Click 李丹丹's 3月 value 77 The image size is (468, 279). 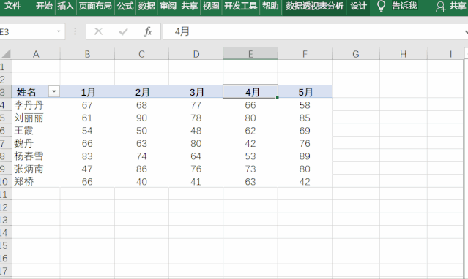196,105
